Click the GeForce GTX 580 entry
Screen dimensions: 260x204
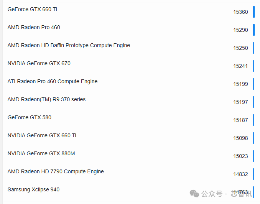click(x=29, y=117)
